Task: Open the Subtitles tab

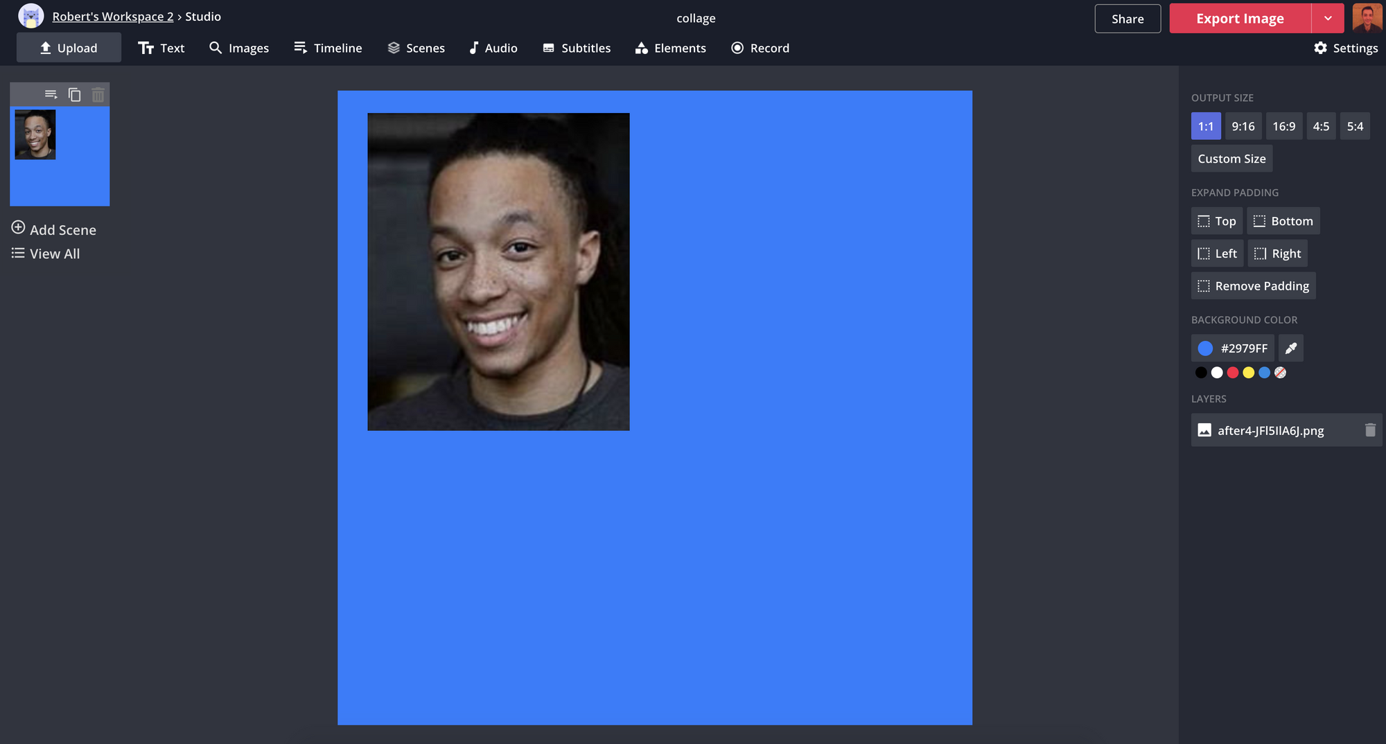Action: point(577,48)
